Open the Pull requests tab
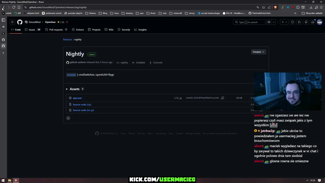Image resolution: width=325 pixels, height=183 pixels. (x=56, y=30)
